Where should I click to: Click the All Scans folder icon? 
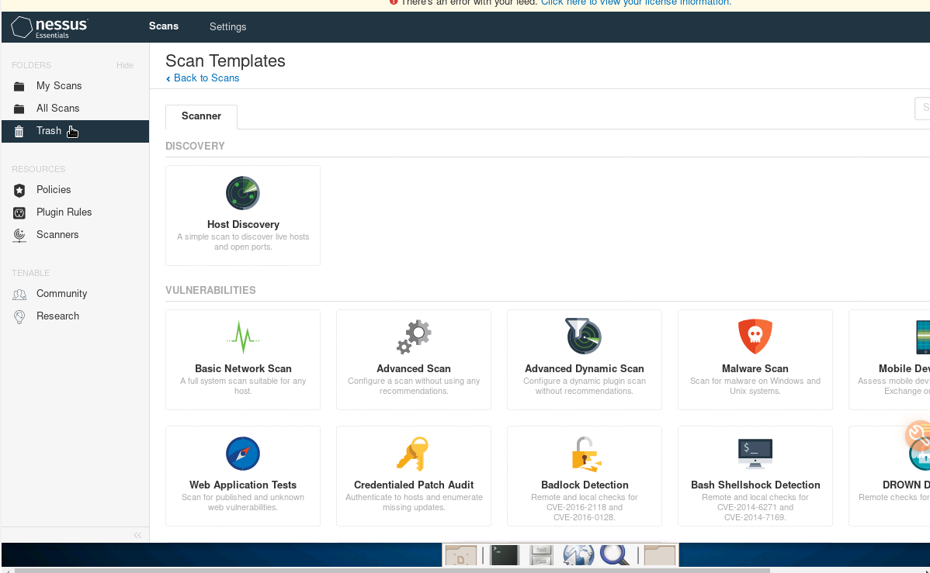tap(19, 109)
